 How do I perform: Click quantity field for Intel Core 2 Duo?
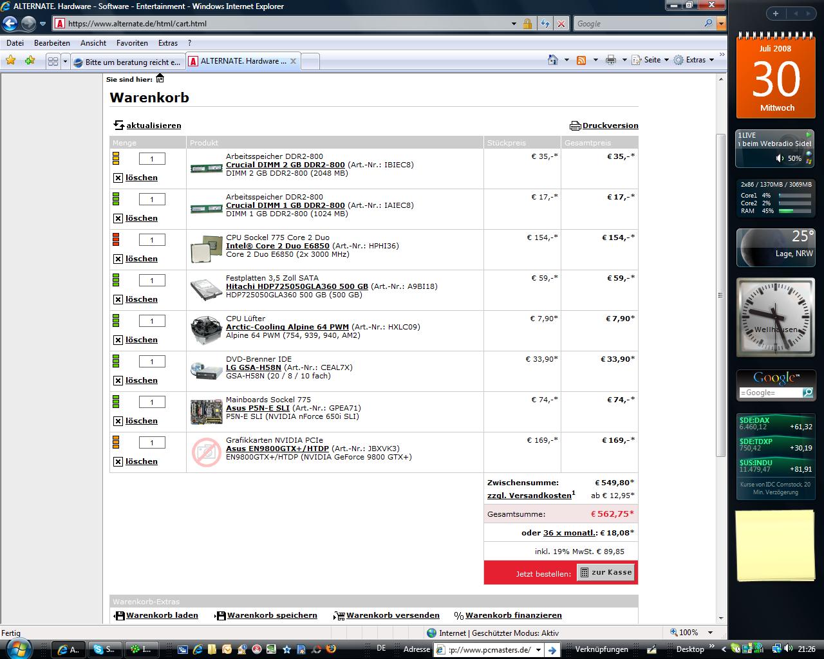point(152,240)
